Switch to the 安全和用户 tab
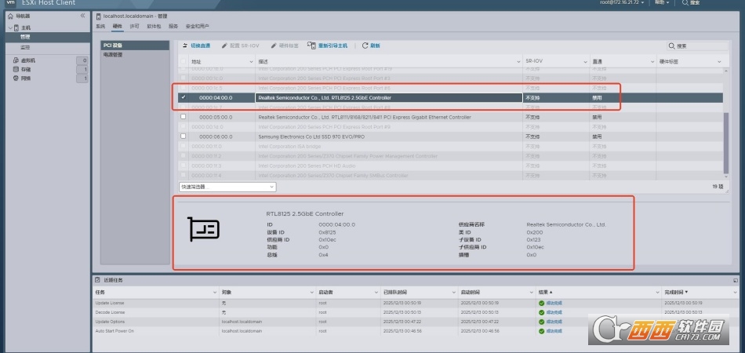Image resolution: width=745 pixels, height=353 pixels. pyautogui.click(x=197, y=26)
